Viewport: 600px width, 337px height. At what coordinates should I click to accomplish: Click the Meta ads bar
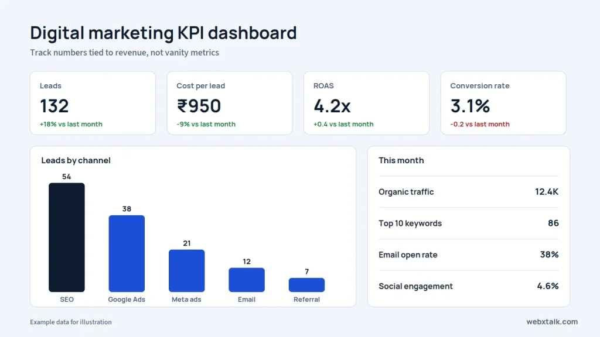[x=187, y=271]
